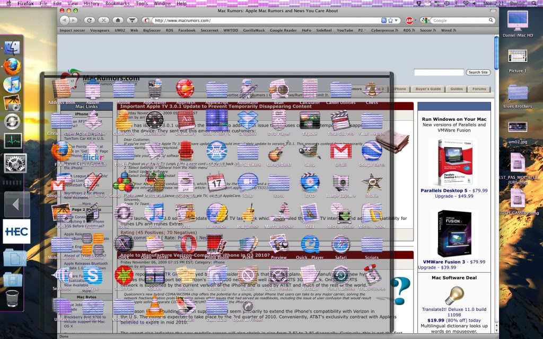Screen dimensions: 543x339
Task: Launch HandBrake from the grid
Action: pos(154,183)
